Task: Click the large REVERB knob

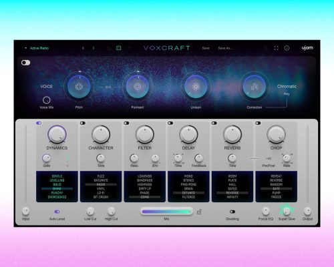Action: pyautogui.click(x=232, y=134)
